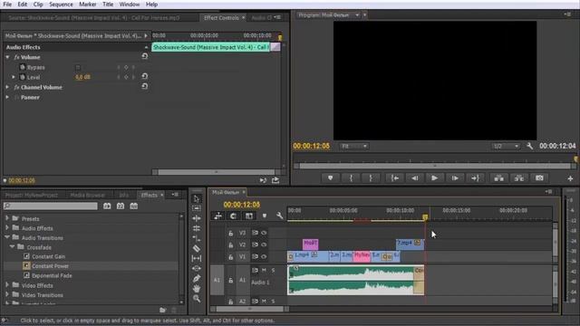Reset the Channel Volume effect

click(x=145, y=86)
